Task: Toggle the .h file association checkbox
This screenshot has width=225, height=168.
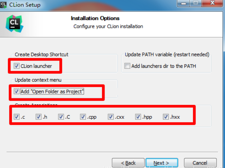Action: pos(38,117)
